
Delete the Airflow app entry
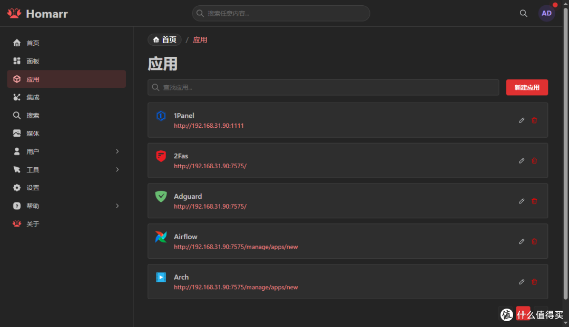pyautogui.click(x=534, y=241)
